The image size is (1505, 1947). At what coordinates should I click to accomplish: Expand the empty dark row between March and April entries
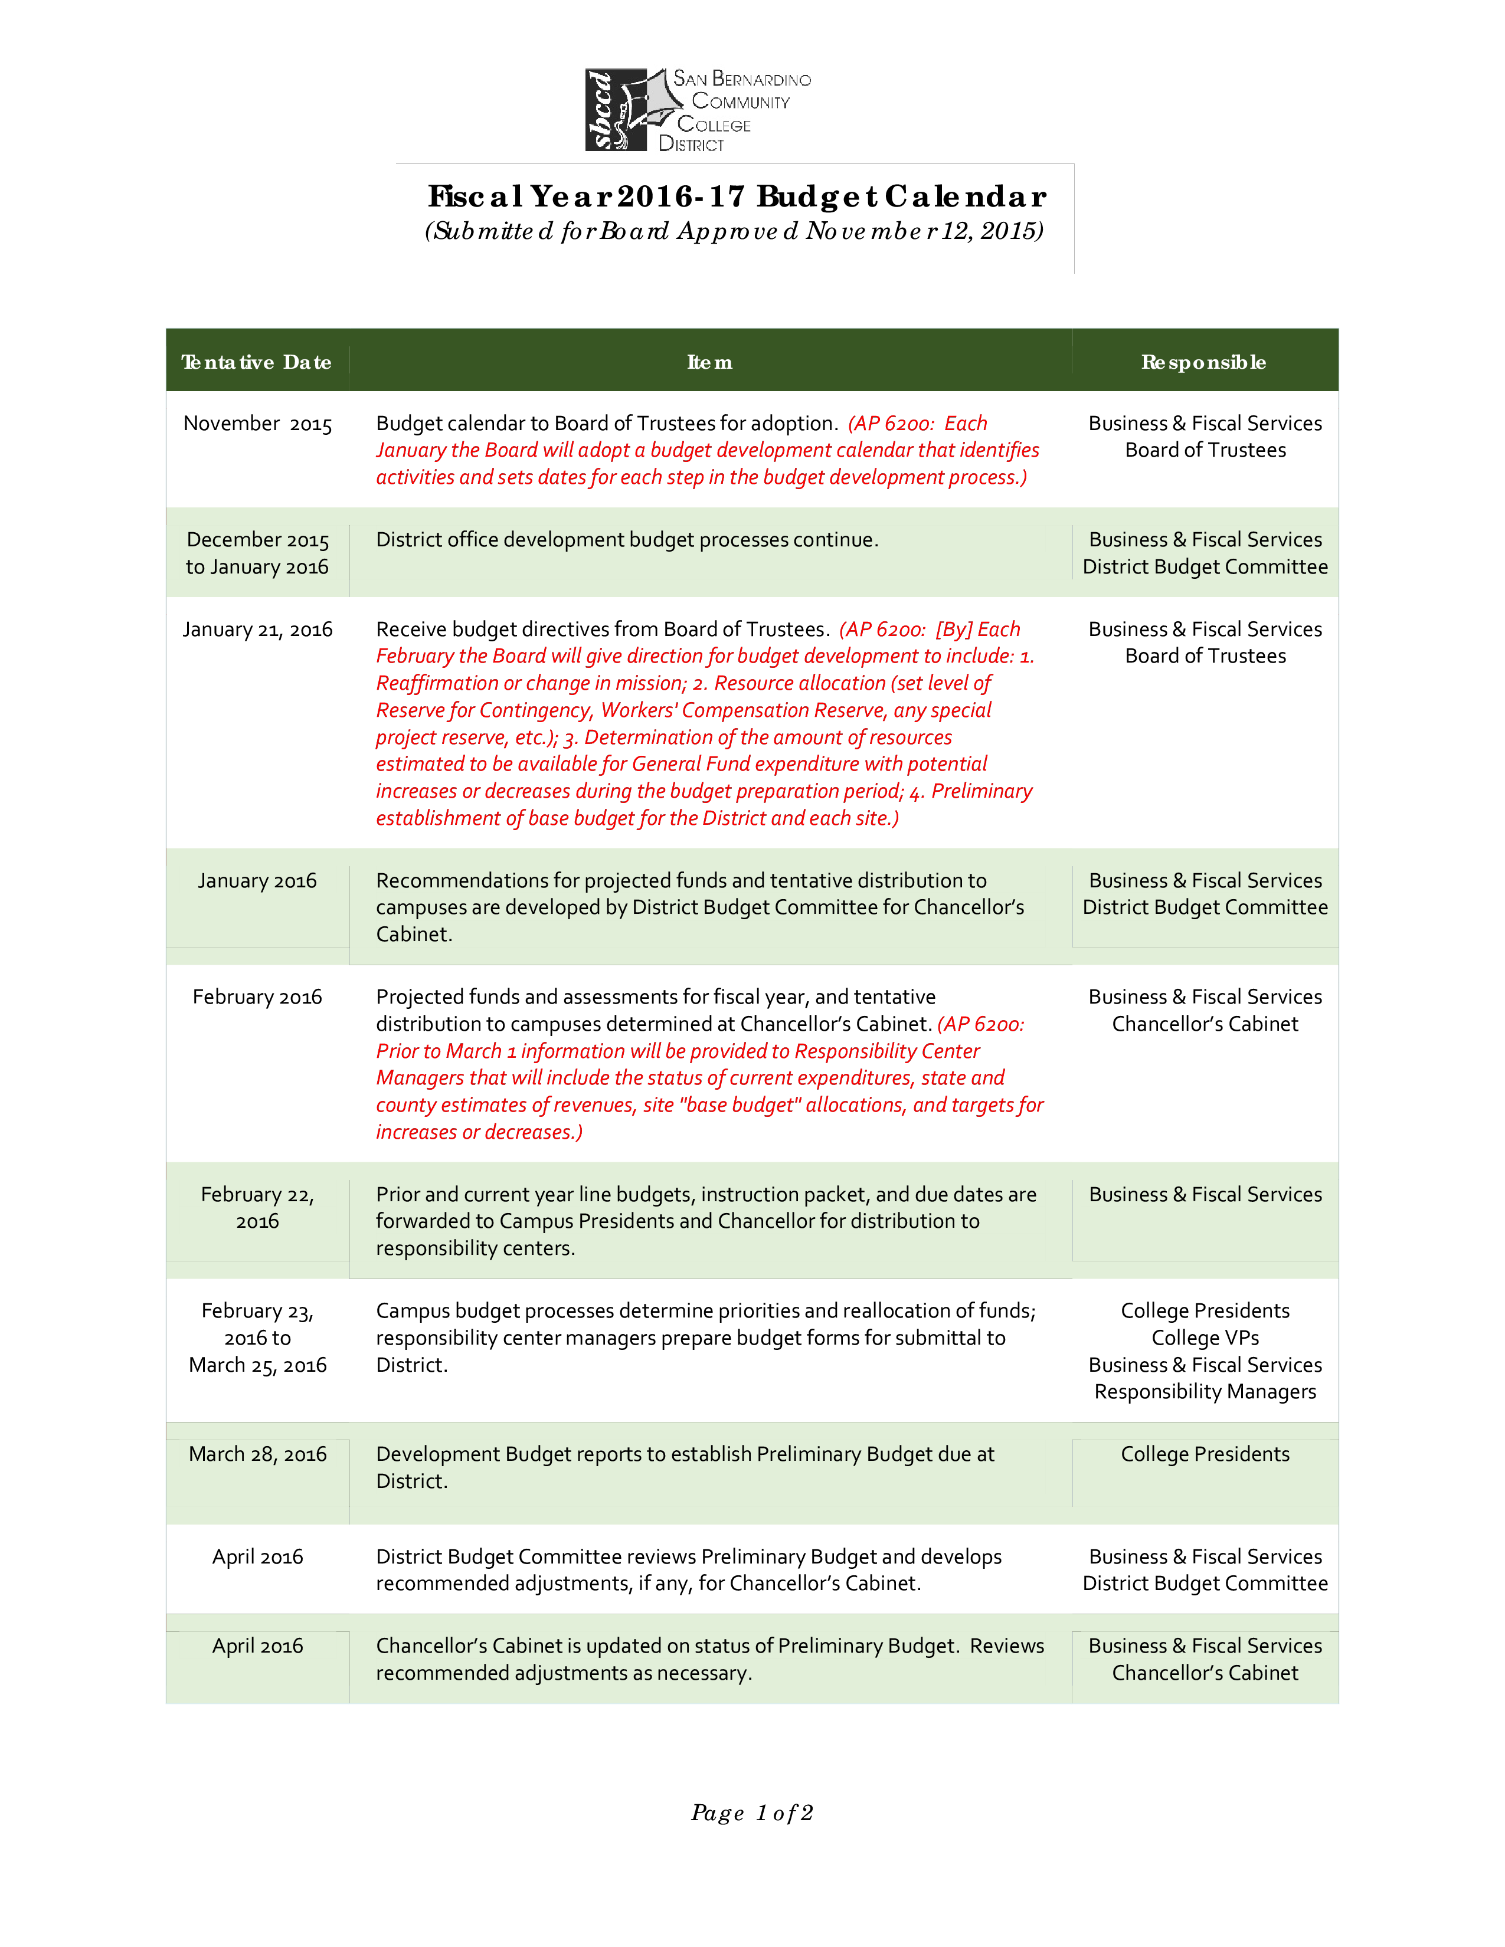coord(752,1556)
